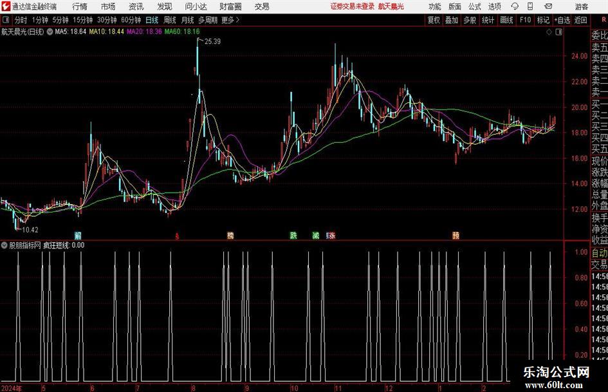The height and width of the screenshot is (392, 608).
Task: Click the 游客 guest account label
Action: (x=582, y=6)
